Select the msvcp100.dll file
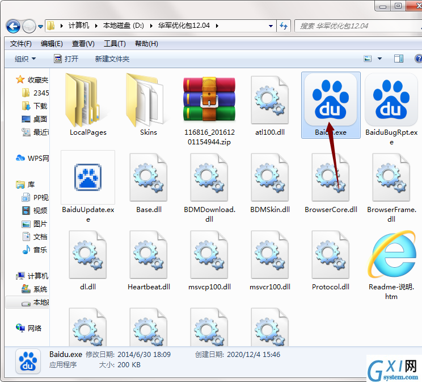The image size is (422, 382). point(209,260)
